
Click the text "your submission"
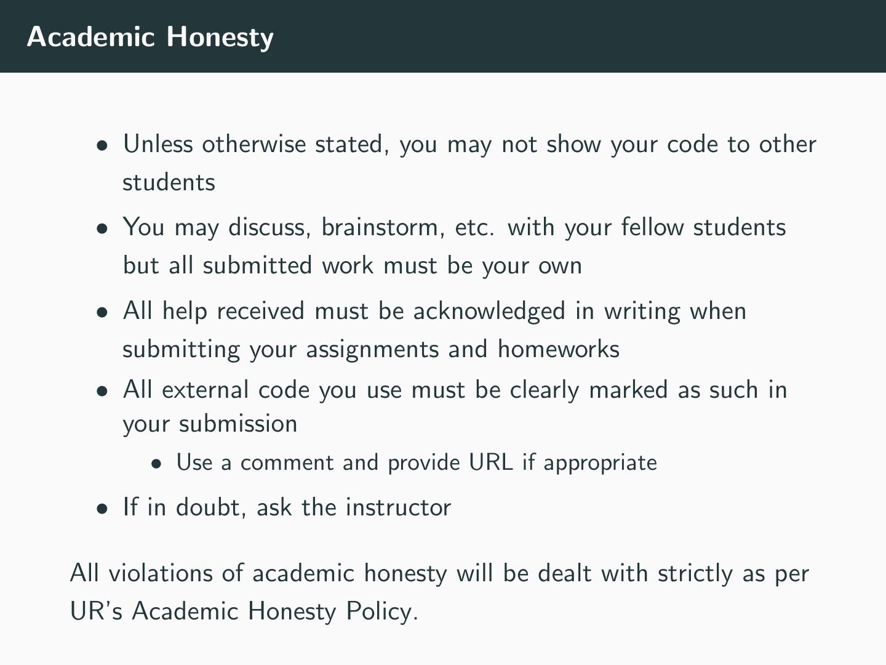(x=210, y=424)
